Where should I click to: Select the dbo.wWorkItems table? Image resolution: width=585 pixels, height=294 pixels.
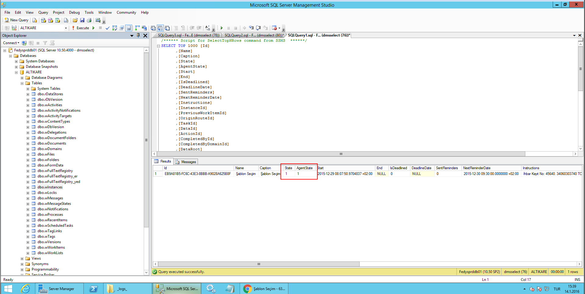tap(51, 247)
